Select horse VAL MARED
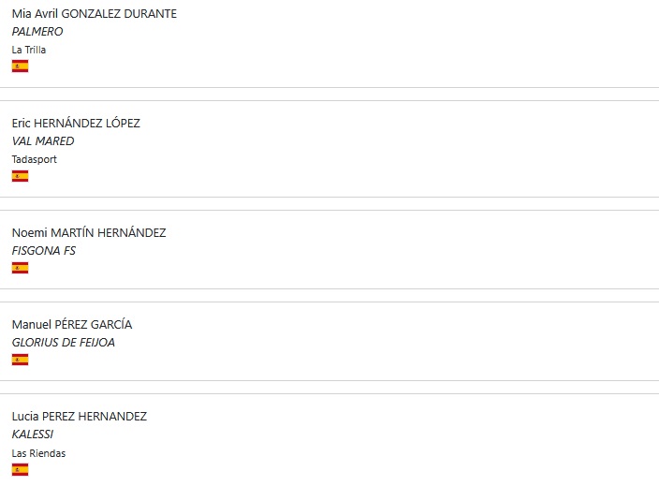The image size is (659, 486). (43, 140)
